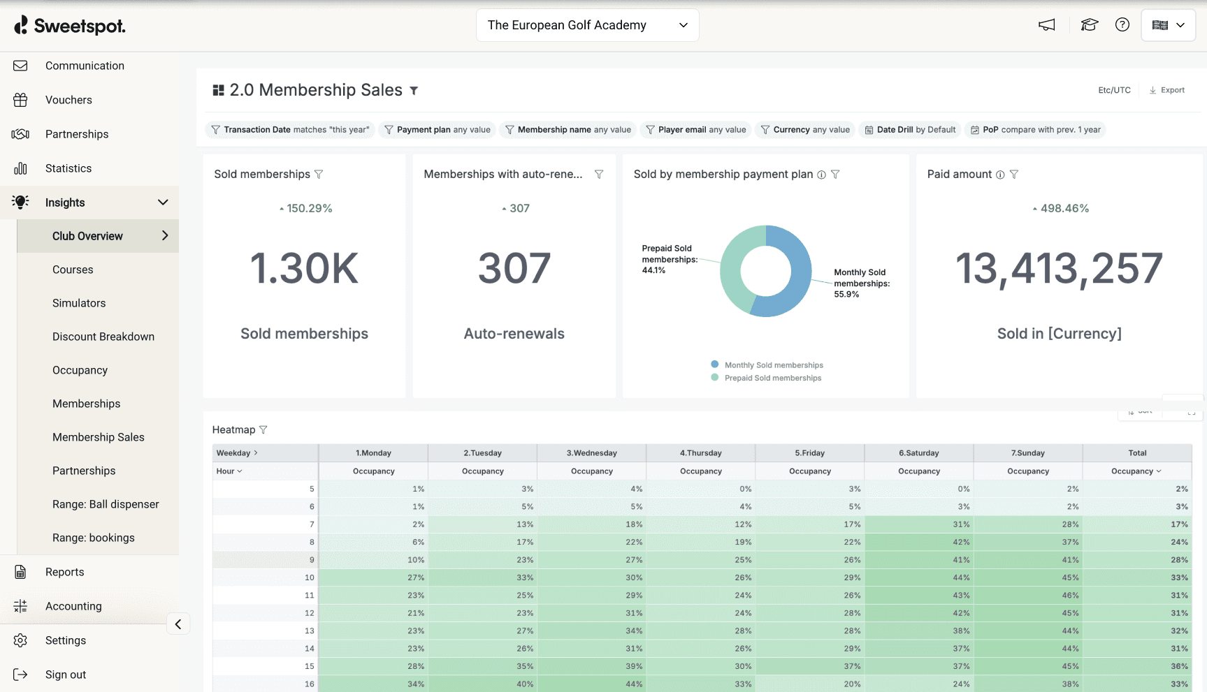The image size is (1207, 692).
Task: Open Settings in the sidebar
Action: pos(66,640)
